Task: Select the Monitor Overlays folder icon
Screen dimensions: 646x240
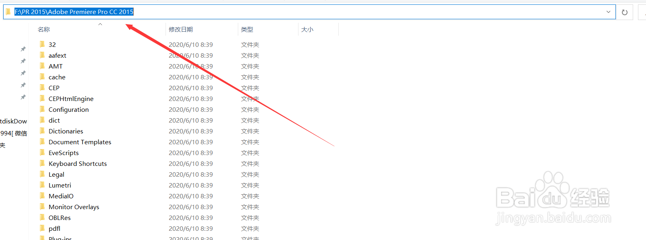Action: coord(42,206)
